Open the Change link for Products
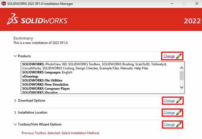 pos(169,56)
